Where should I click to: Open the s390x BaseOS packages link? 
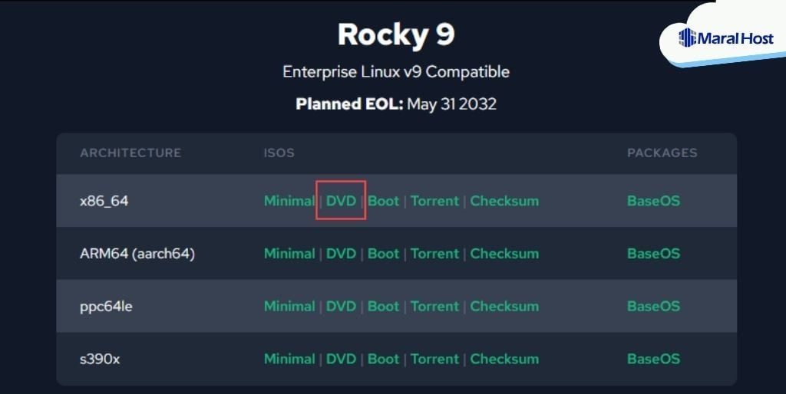click(x=653, y=359)
